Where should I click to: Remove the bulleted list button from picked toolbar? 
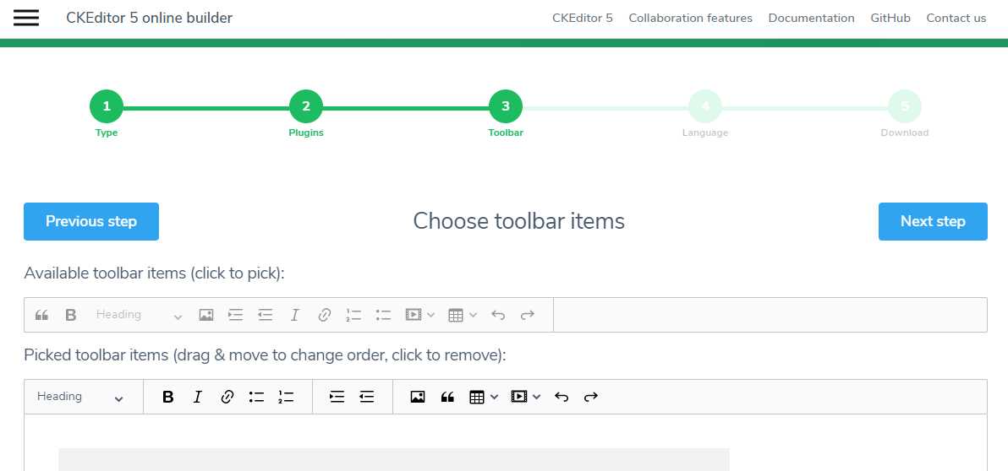[x=256, y=398]
